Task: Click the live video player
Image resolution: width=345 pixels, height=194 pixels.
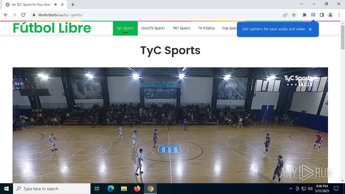Action: (170, 125)
